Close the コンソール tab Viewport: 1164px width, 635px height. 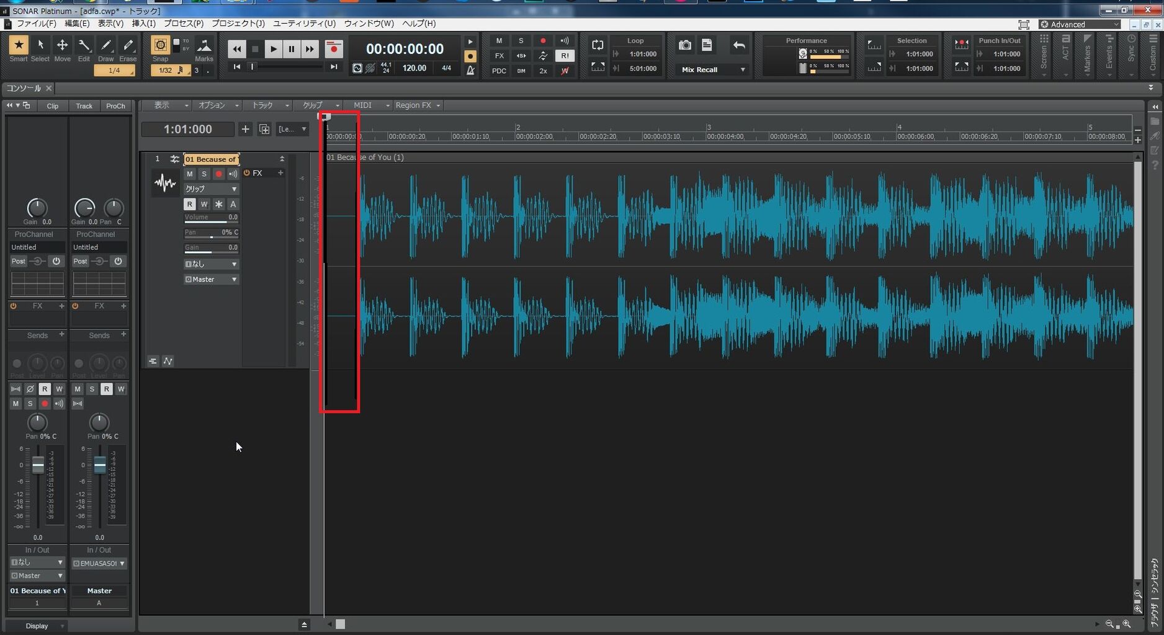49,88
